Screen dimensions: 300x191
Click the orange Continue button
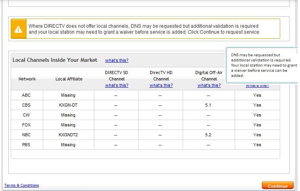(278, 186)
